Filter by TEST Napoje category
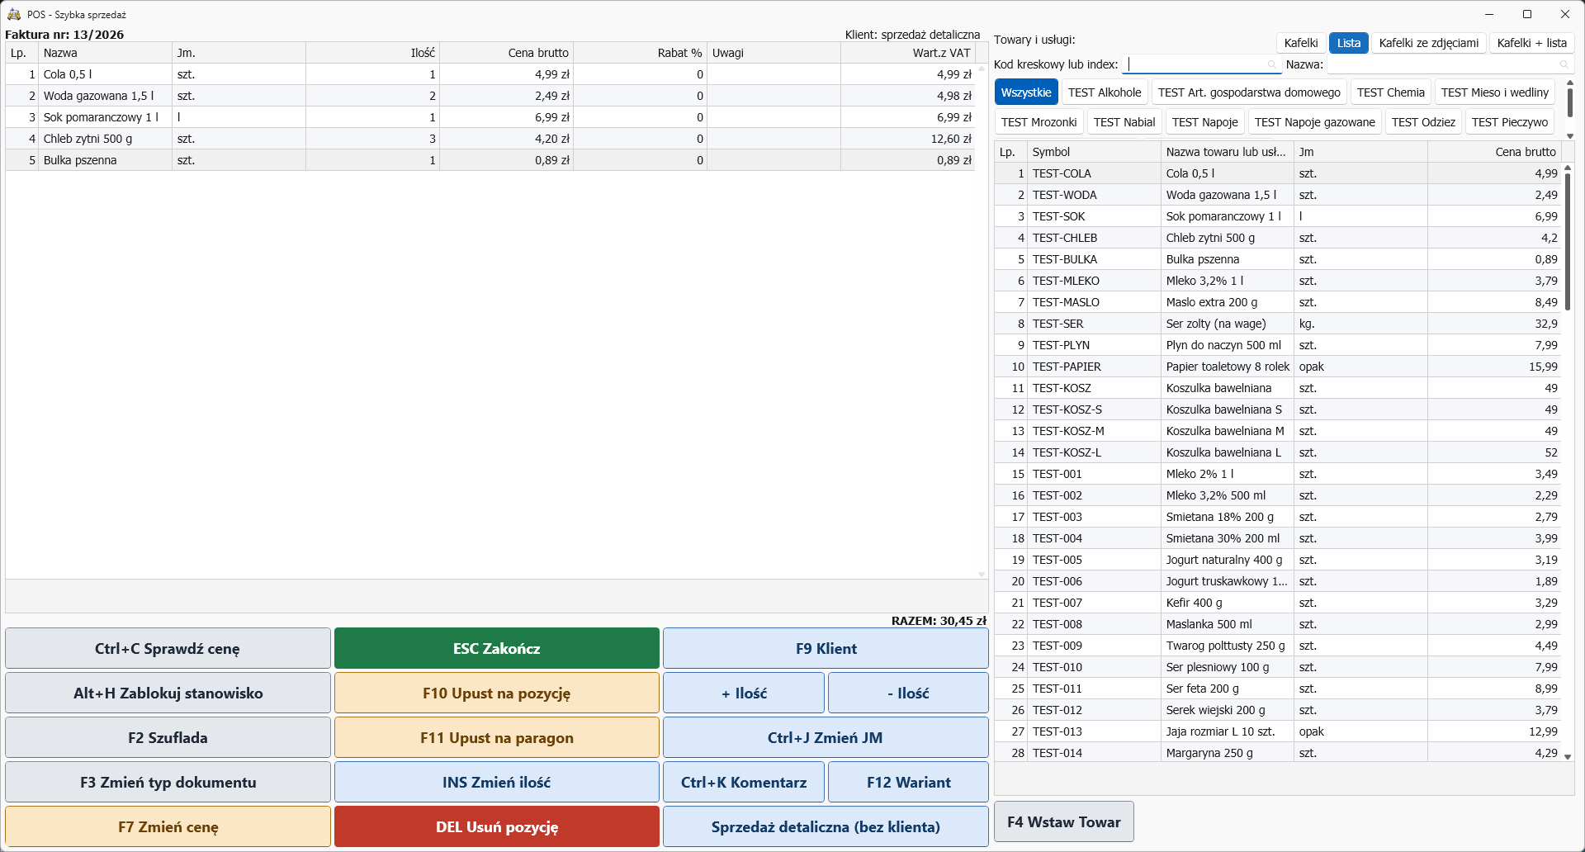 pos(1205,122)
